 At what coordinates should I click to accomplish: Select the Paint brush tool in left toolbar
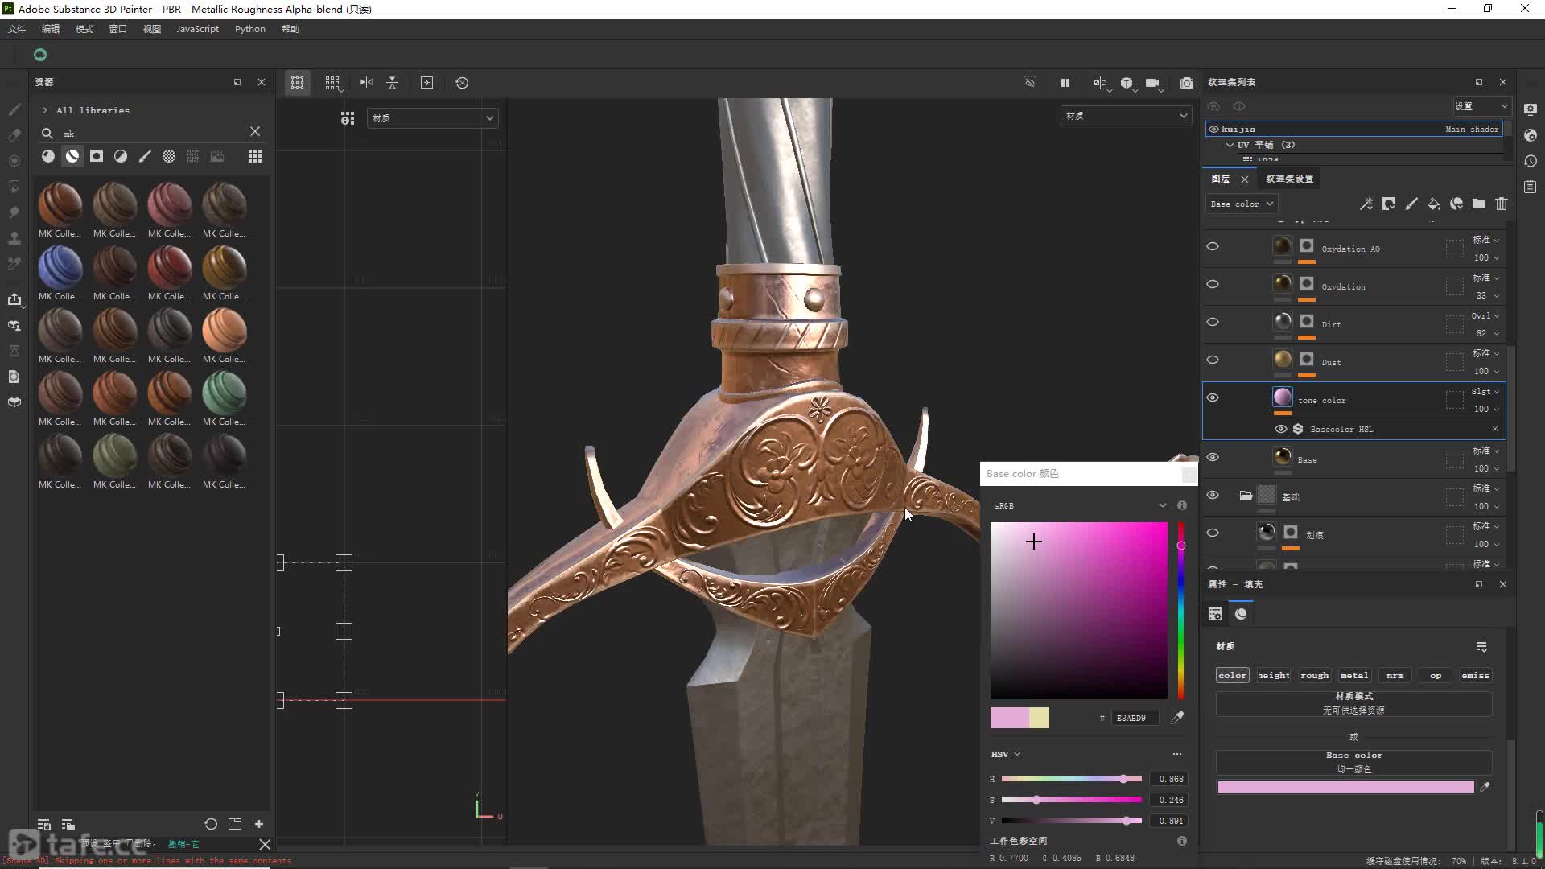tap(14, 109)
